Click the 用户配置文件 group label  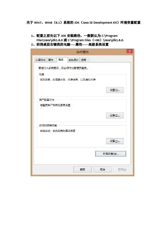pos(46,100)
